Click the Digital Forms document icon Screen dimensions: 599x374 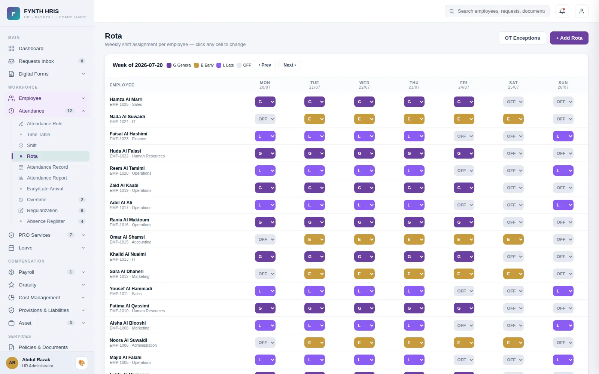[x=12, y=74]
